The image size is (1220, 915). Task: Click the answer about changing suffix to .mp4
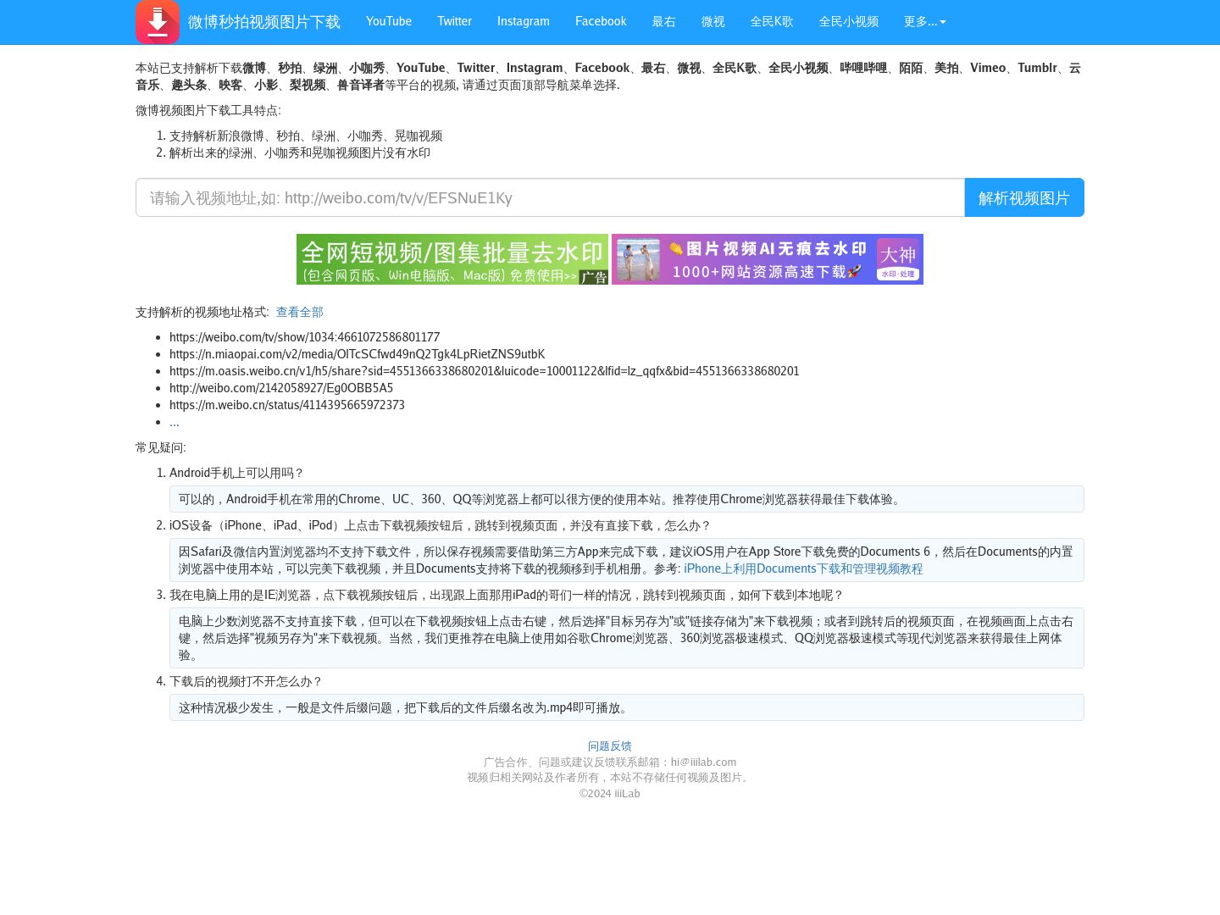click(626, 707)
